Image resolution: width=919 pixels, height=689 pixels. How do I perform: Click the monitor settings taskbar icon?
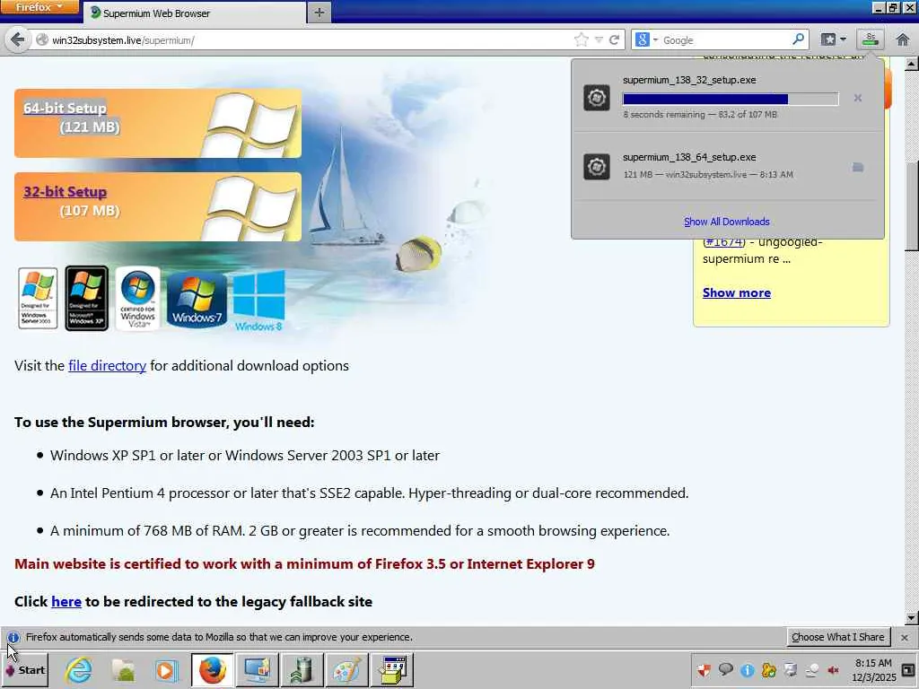pyautogui.click(x=258, y=670)
